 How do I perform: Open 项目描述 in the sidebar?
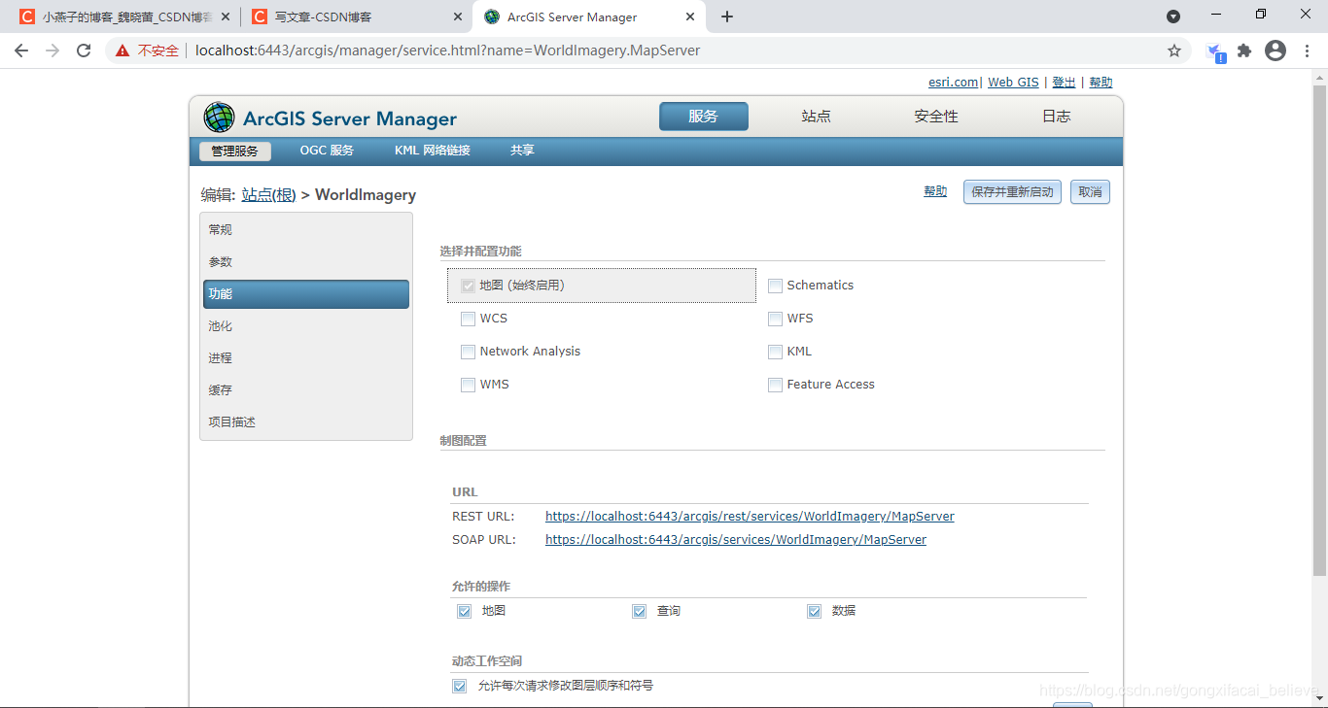(x=306, y=422)
